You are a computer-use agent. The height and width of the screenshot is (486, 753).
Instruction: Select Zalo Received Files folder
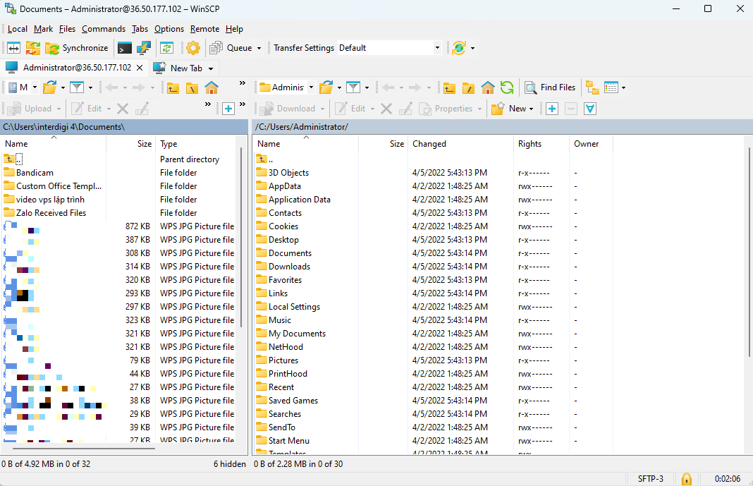click(x=51, y=213)
